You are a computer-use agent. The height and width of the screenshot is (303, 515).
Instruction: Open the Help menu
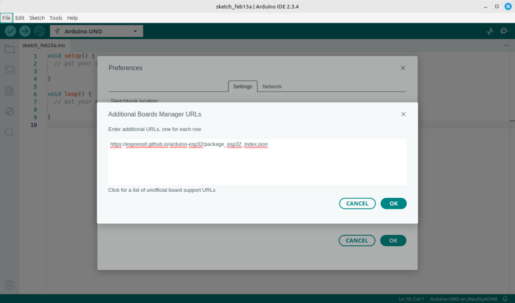72,18
